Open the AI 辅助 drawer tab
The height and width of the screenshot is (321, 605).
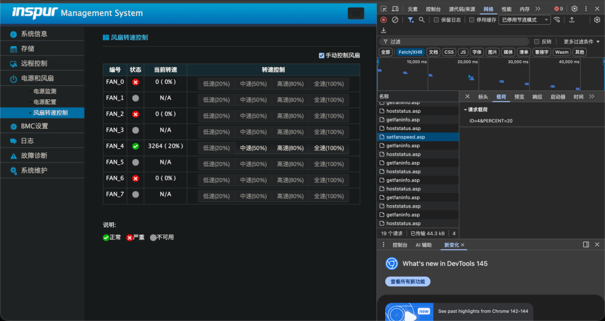click(x=424, y=245)
